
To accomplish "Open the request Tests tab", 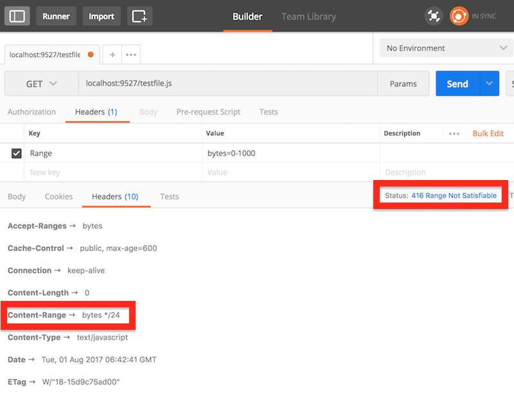I will click(269, 112).
